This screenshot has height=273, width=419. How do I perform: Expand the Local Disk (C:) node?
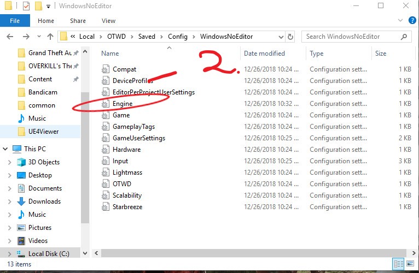pos(10,253)
